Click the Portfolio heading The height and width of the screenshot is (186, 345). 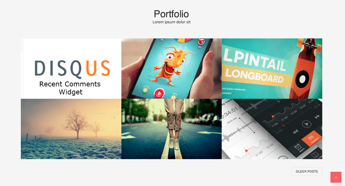[x=171, y=14]
